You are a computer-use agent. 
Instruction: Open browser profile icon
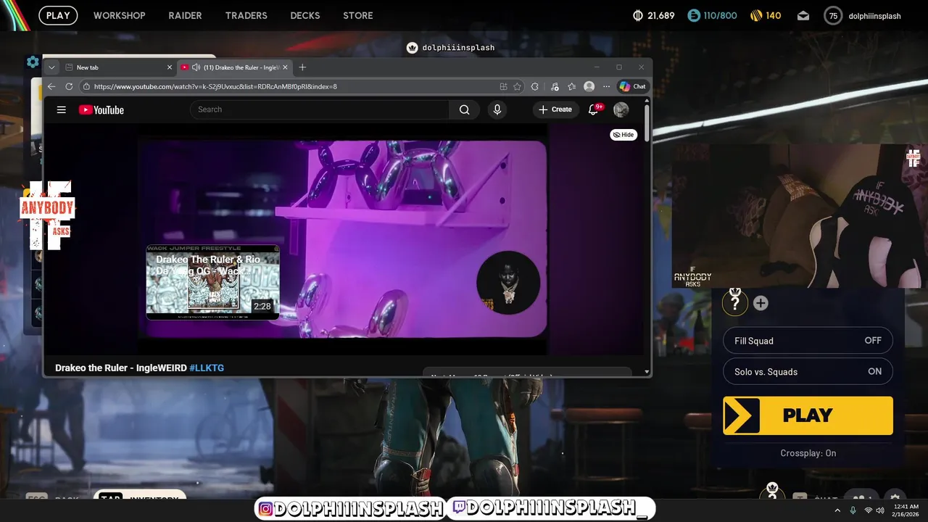[589, 86]
